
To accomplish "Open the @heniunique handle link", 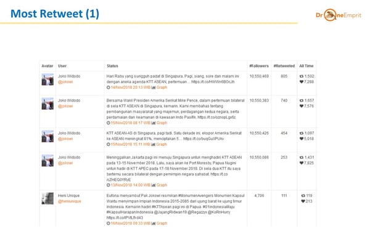I will (69, 201).
